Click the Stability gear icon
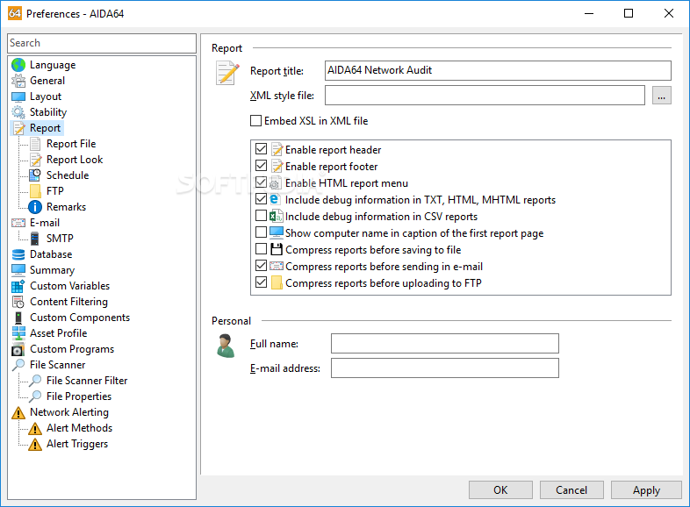The image size is (690, 507). coord(18,112)
